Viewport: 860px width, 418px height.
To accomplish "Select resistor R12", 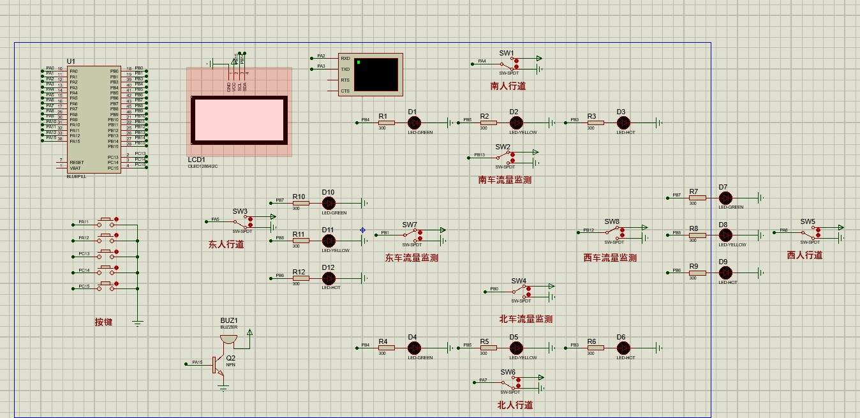I will click(x=300, y=278).
